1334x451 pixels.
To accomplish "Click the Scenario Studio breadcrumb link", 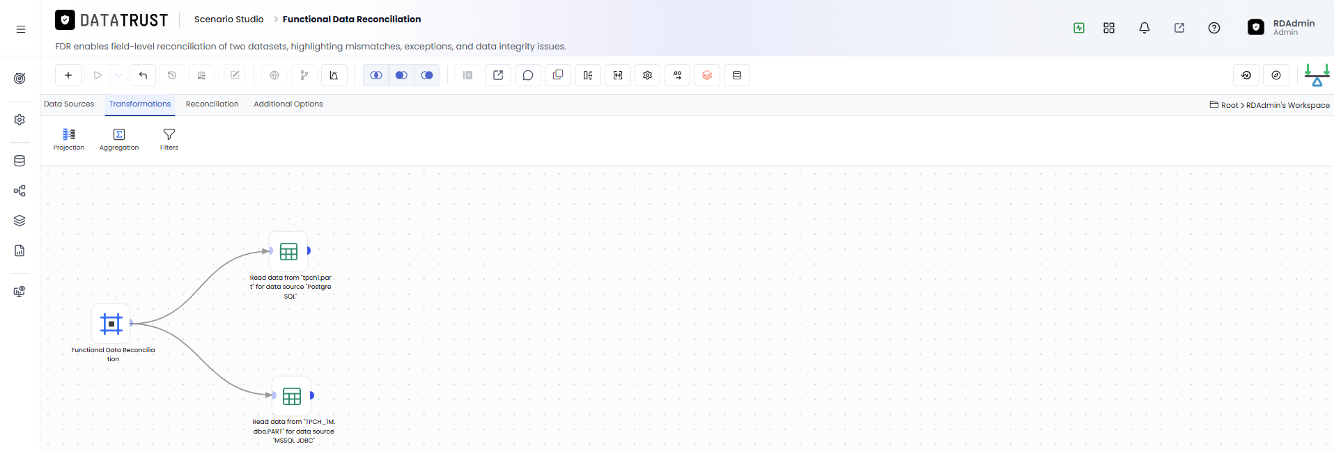I will coord(229,19).
